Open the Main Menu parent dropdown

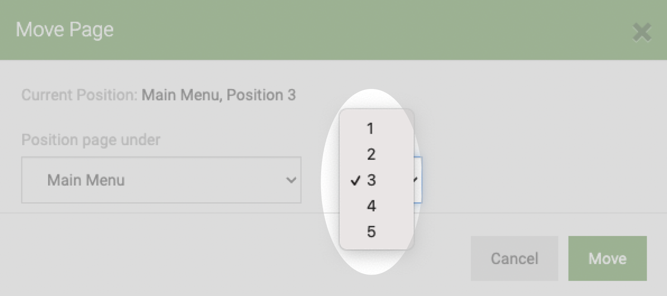[x=161, y=180]
